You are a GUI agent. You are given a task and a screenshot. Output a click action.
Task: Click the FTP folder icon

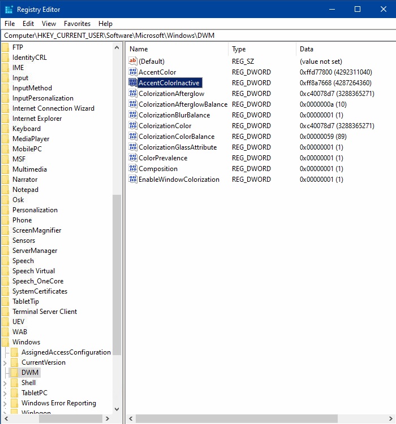pyautogui.click(x=6, y=47)
